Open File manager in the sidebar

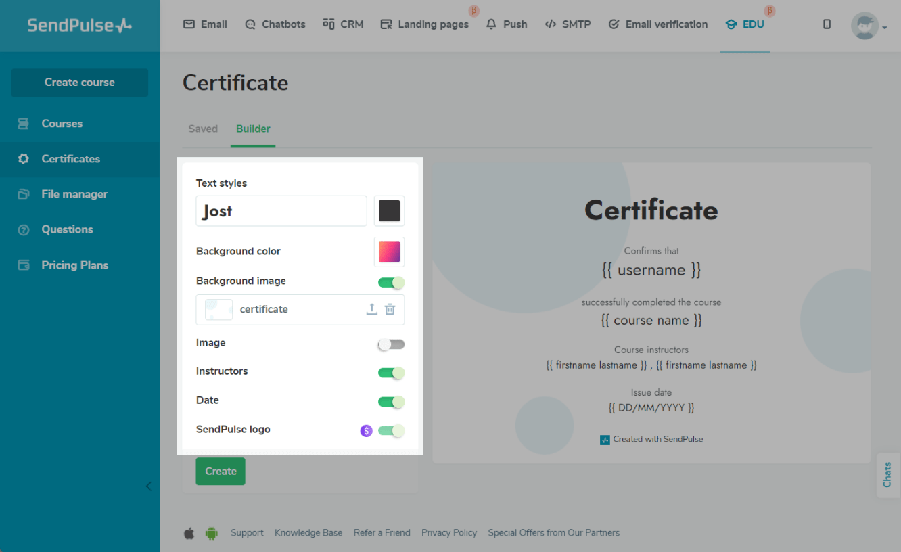click(x=74, y=194)
